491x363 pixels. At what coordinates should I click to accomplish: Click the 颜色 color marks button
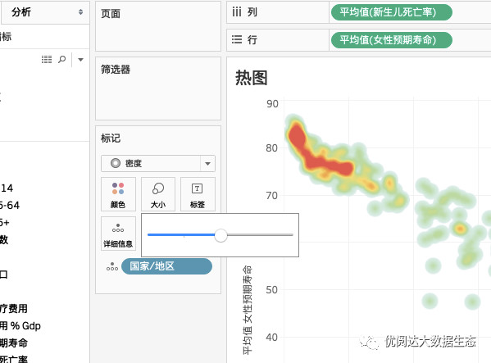coord(118,194)
